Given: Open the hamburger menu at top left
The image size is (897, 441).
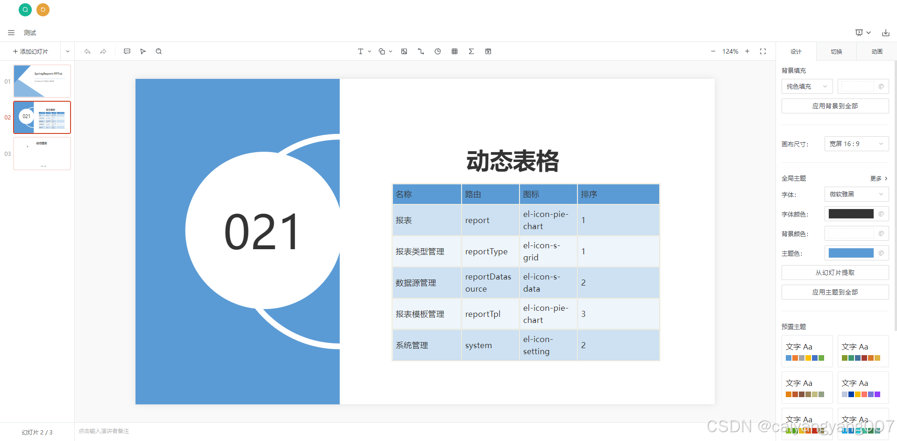Looking at the screenshot, I should click(x=11, y=33).
